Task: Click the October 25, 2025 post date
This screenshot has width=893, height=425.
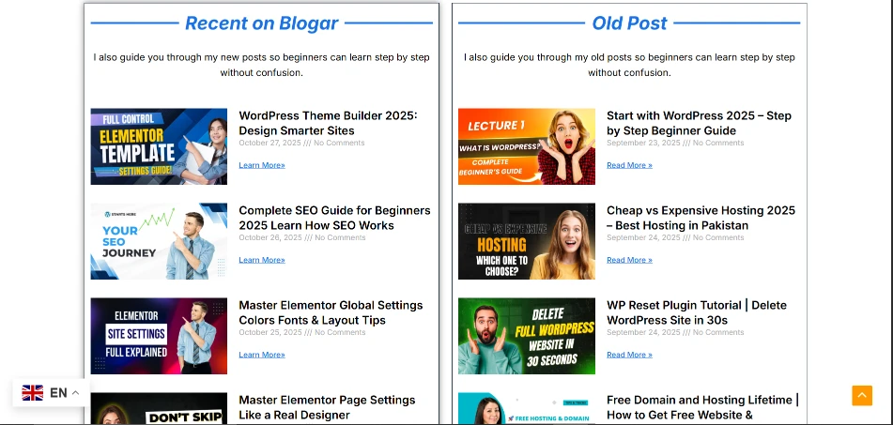Action: click(x=269, y=332)
